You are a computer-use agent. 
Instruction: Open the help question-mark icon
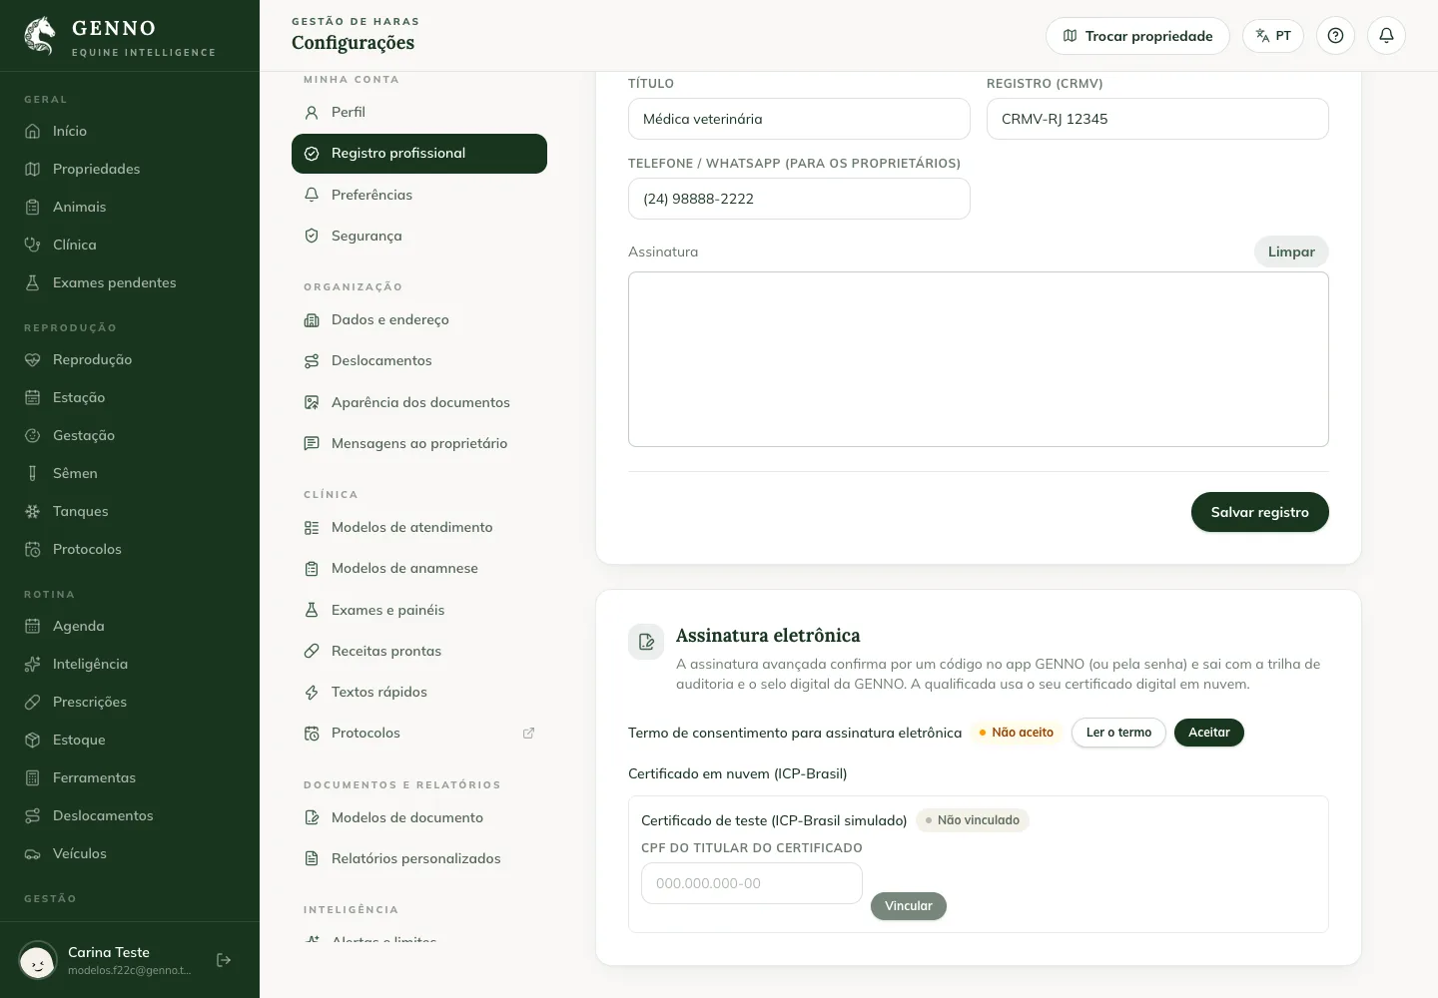click(x=1335, y=36)
